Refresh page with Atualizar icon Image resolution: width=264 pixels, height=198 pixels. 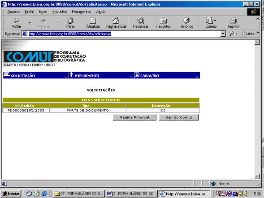pos(93,21)
